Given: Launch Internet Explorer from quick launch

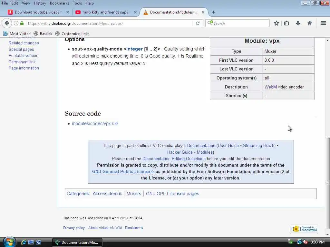Looking at the screenshot, I should pyautogui.click(x=23, y=242).
